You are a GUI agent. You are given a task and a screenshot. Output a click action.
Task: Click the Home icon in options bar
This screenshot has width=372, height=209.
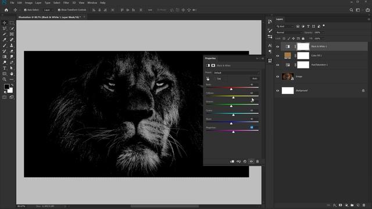coord(6,10)
